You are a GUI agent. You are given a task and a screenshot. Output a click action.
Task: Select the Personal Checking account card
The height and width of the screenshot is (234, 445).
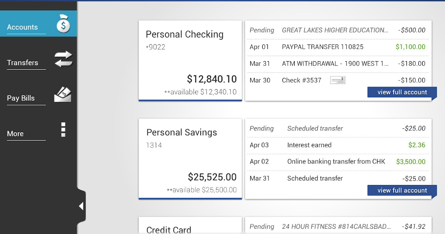[190, 60]
